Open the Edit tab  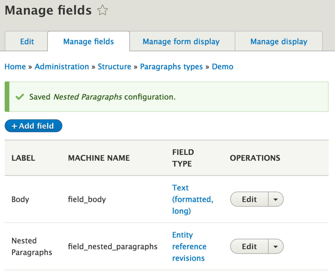pos(27,42)
